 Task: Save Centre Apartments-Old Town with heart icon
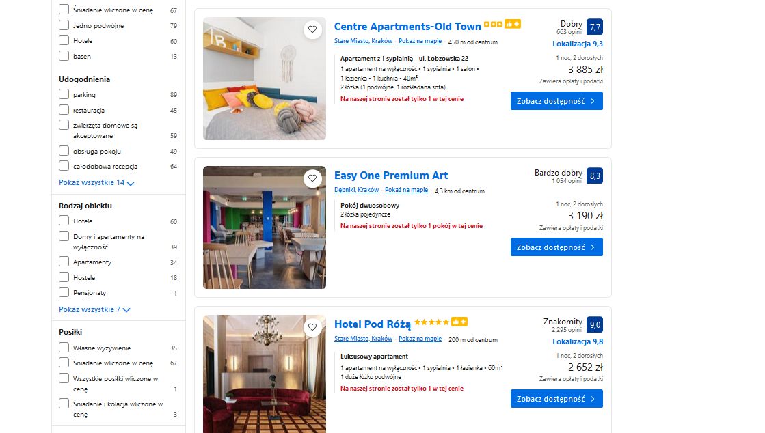click(312, 29)
